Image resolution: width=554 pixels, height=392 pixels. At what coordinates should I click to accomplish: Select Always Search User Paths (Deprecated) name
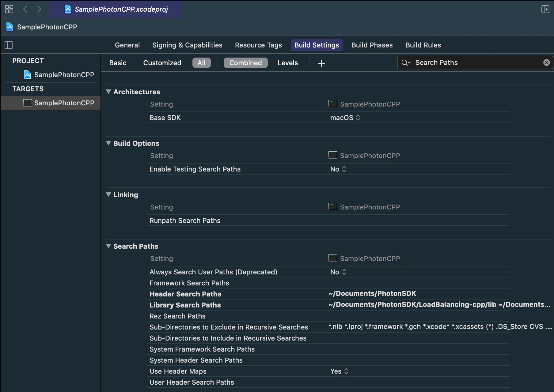pos(213,272)
